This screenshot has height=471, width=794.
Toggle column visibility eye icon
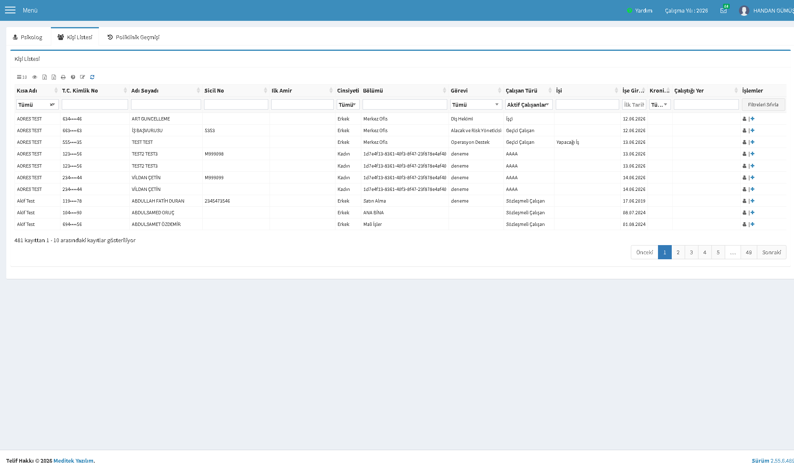point(35,77)
